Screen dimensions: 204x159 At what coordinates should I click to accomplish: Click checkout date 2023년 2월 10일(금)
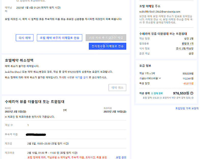pos(115,111)
